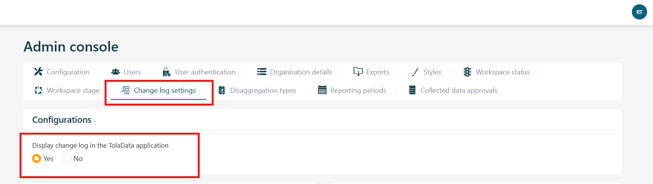The width and height of the screenshot is (653, 184).
Task: Click the Users group icon
Action: coord(115,72)
